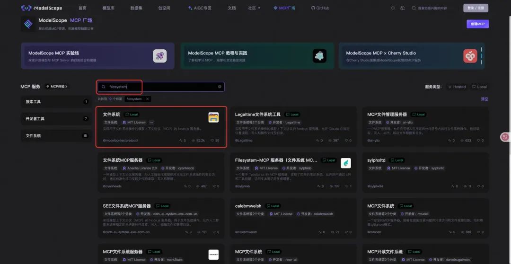Toggle the light/dark theme sun icon
The width and height of the screenshot is (511, 264).
tap(393, 8)
